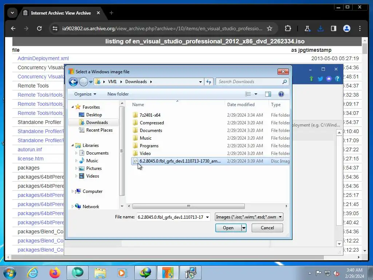Open the tab search dropdown arrow
This screenshot has width=373, height=280.
[12, 13]
